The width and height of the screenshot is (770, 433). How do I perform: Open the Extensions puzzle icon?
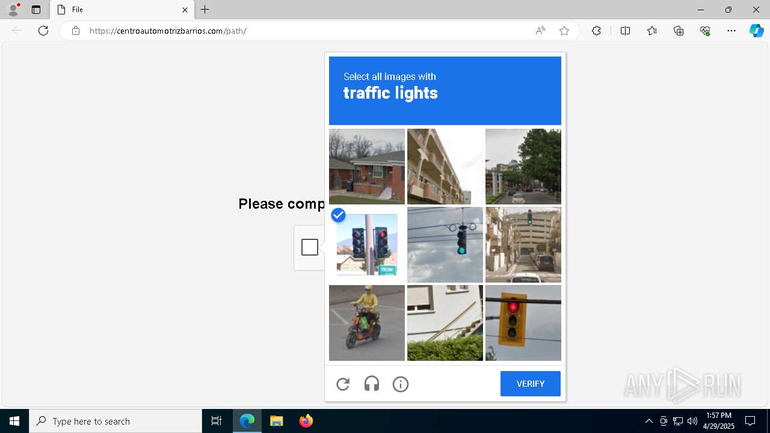[596, 31]
